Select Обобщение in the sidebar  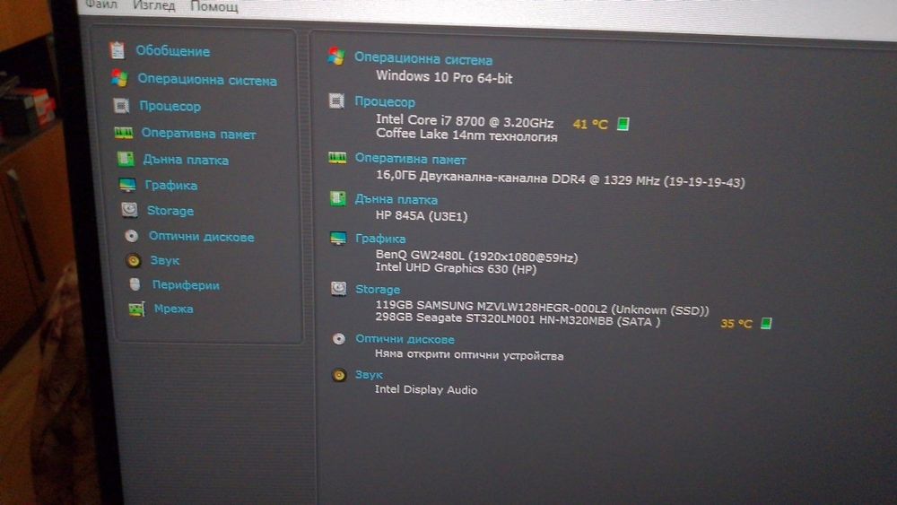pos(173,51)
